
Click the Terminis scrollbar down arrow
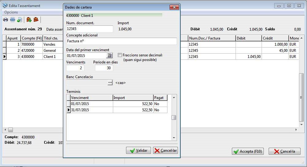coord(174,138)
